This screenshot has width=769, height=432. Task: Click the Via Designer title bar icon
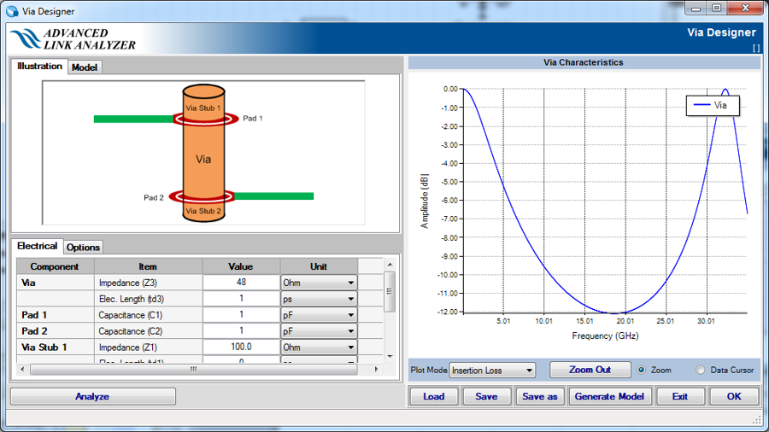[x=12, y=11]
